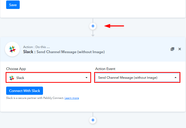Click the Choose App label

tap(16, 69)
